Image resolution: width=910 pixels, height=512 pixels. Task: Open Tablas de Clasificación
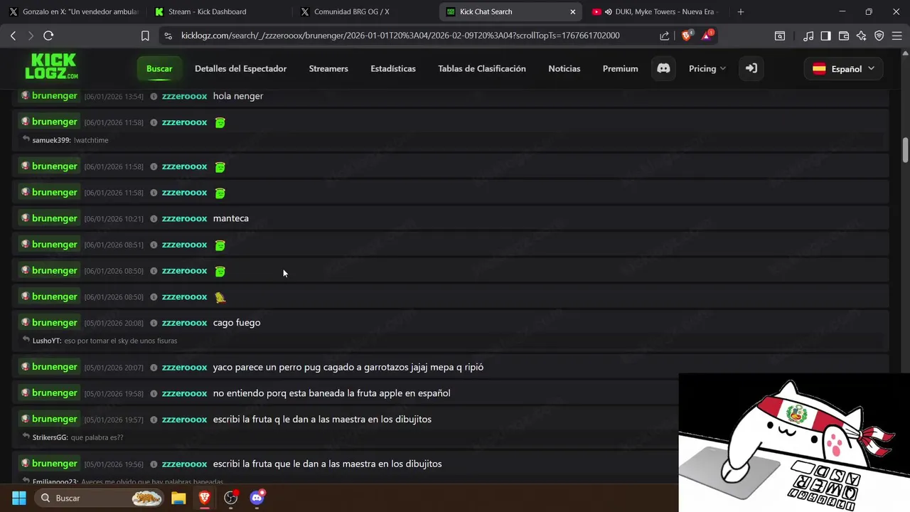(482, 68)
